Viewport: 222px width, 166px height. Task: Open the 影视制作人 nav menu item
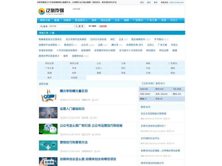point(81,20)
